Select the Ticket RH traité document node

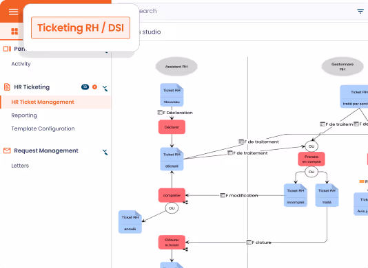pyautogui.click(x=327, y=195)
